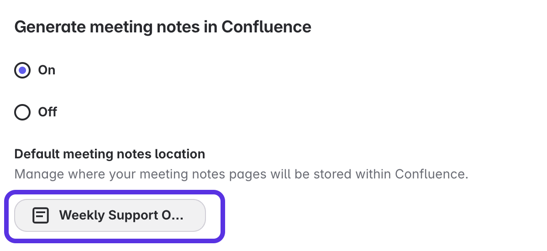Click the word "Manage" in the helper text
The width and height of the screenshot is (547, 251).
pos(39,174)
